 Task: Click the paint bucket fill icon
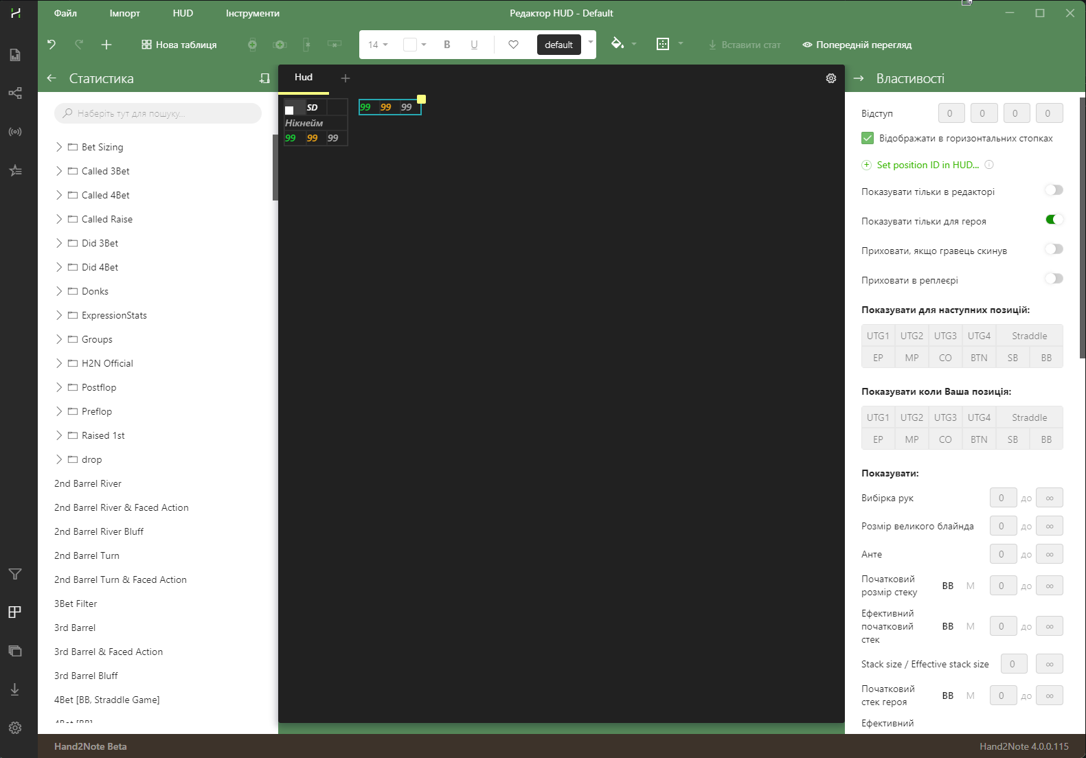[617, 43]
